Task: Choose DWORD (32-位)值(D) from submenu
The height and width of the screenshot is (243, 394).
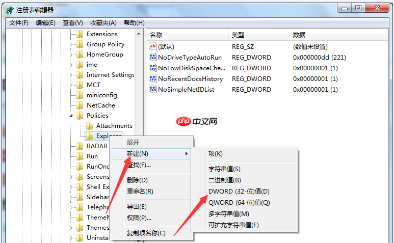Action: [239, 192]
